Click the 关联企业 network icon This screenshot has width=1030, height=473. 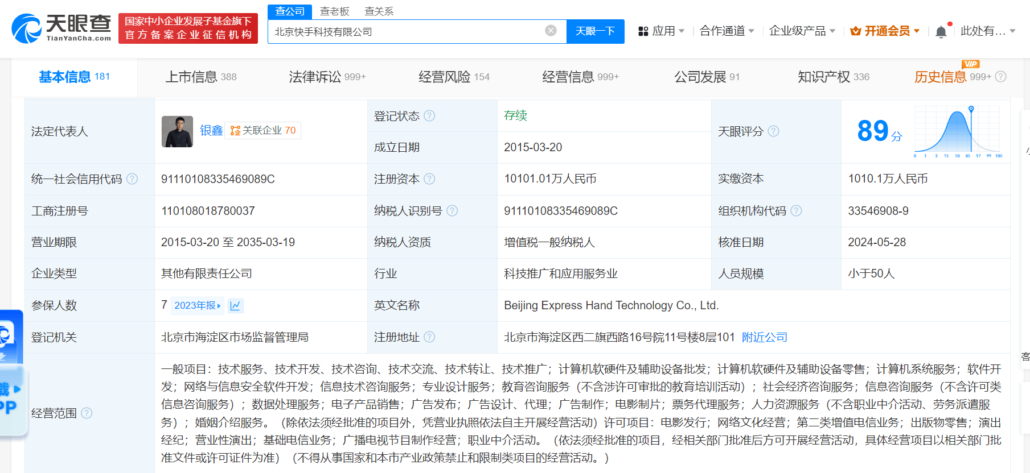click(235, 131)
